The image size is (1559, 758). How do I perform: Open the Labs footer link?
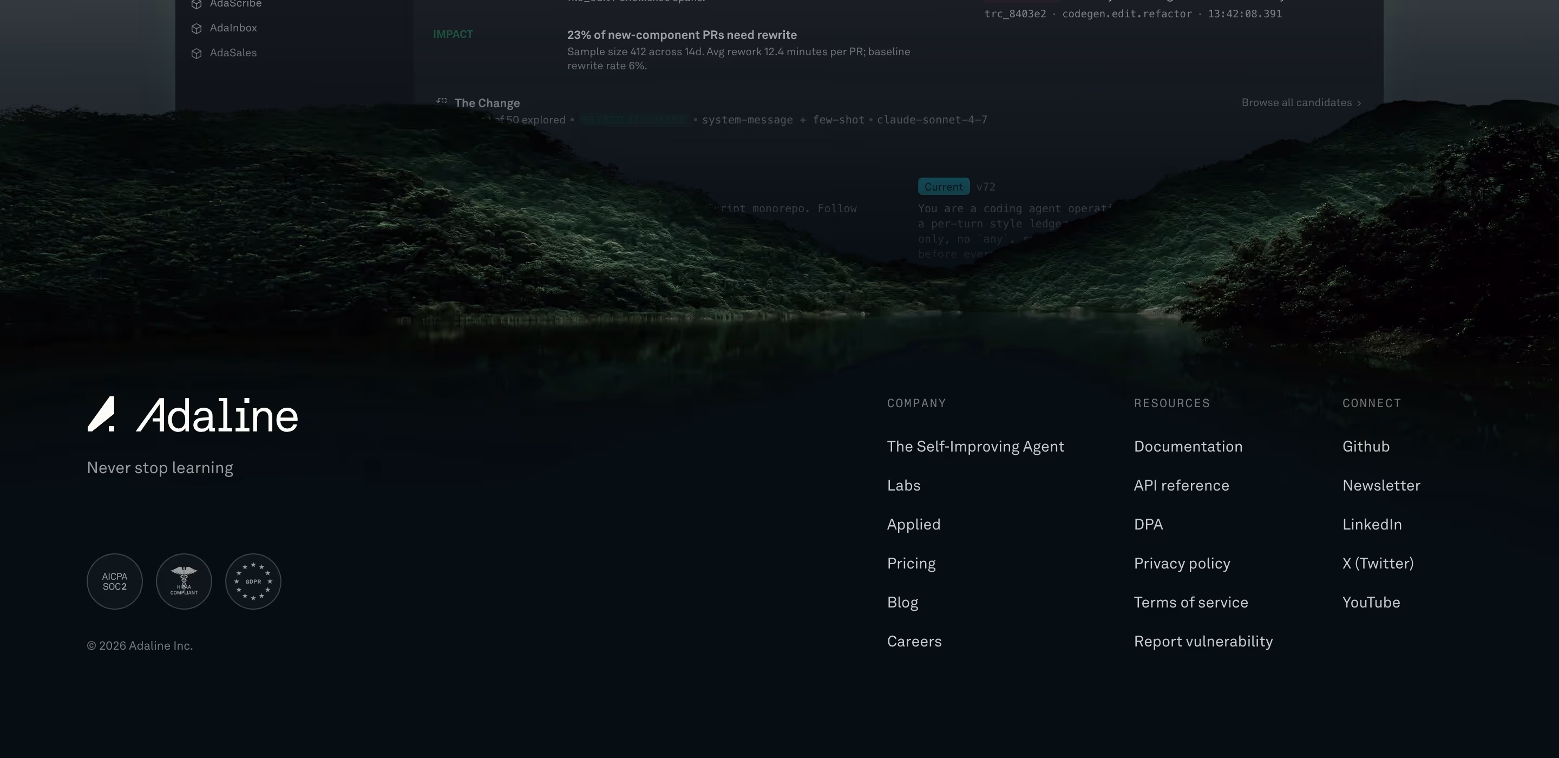(903, 485)
